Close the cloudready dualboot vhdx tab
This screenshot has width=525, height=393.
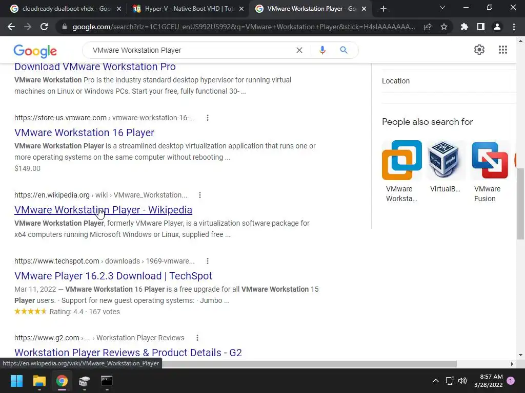[x=119, y=9]
